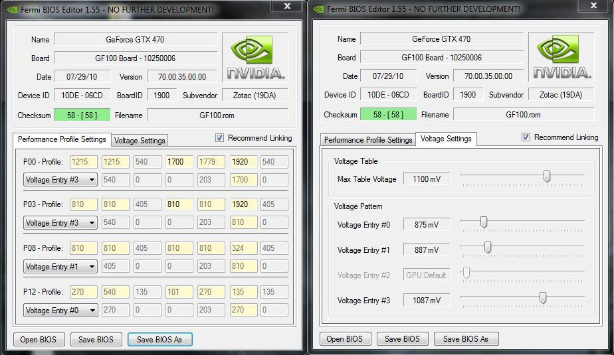Click the Filename GF100.rom field in the right window
614x355 pixels.
pyautogui.click(x=524, y=115)
